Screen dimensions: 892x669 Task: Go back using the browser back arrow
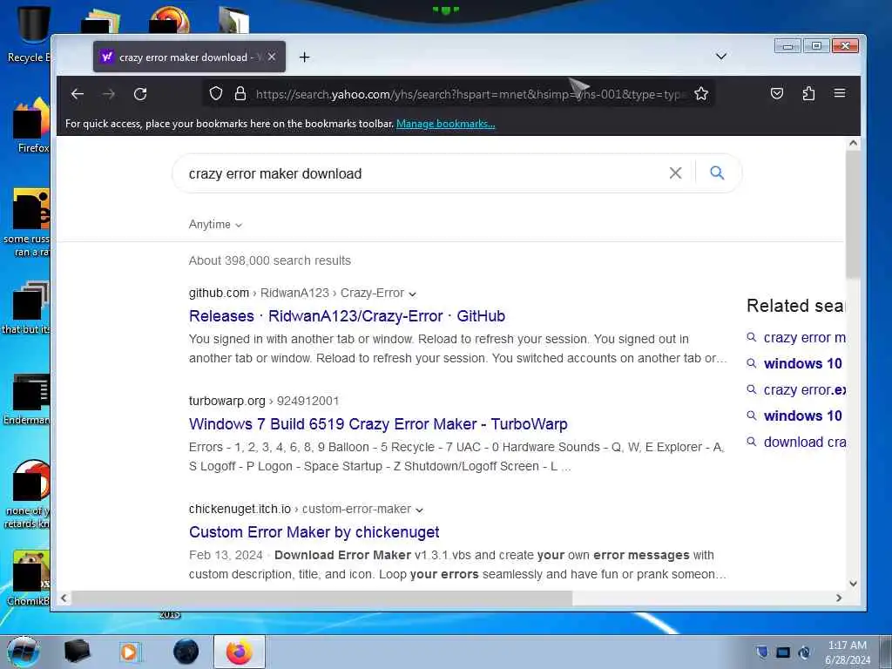[x=78, y=94]
